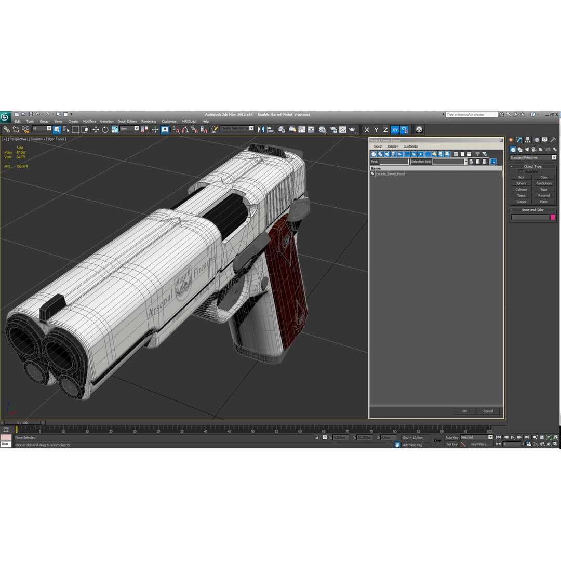Open the MAXScript menu
The height and width of the screenshot is (561, 561).
[189, 121]
